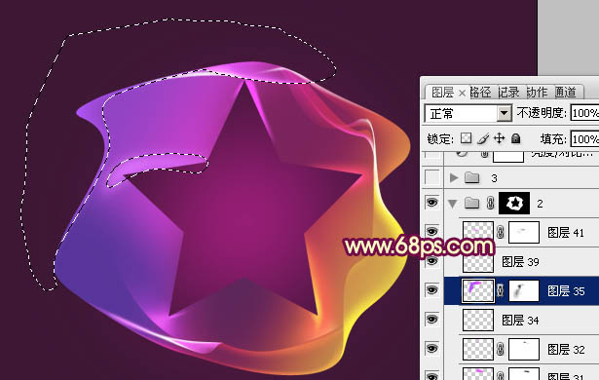Collapse group 2 using the disclosure triangle
Image resolution: width=599 pixels, height=380 pixels.
coord(453,204)
